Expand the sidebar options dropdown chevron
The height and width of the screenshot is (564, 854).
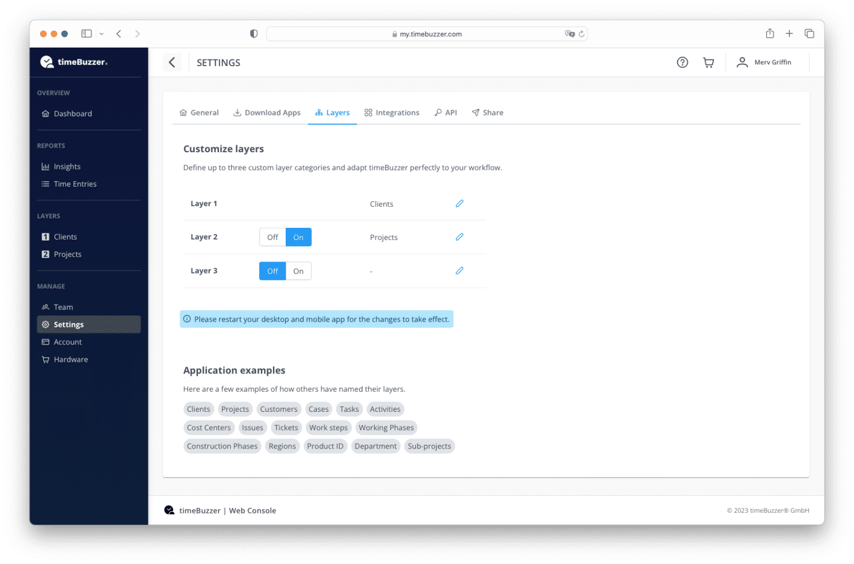pos(101,34)
